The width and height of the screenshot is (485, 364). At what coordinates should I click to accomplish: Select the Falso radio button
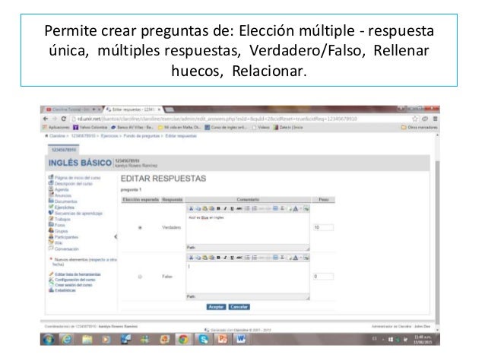coord(140,277)
